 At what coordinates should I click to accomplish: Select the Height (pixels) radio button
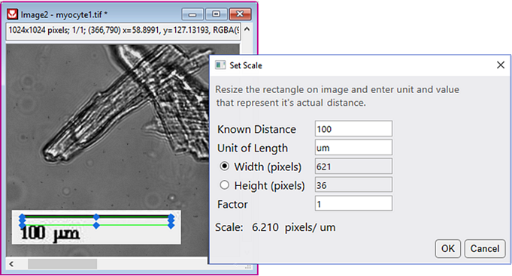224,185
